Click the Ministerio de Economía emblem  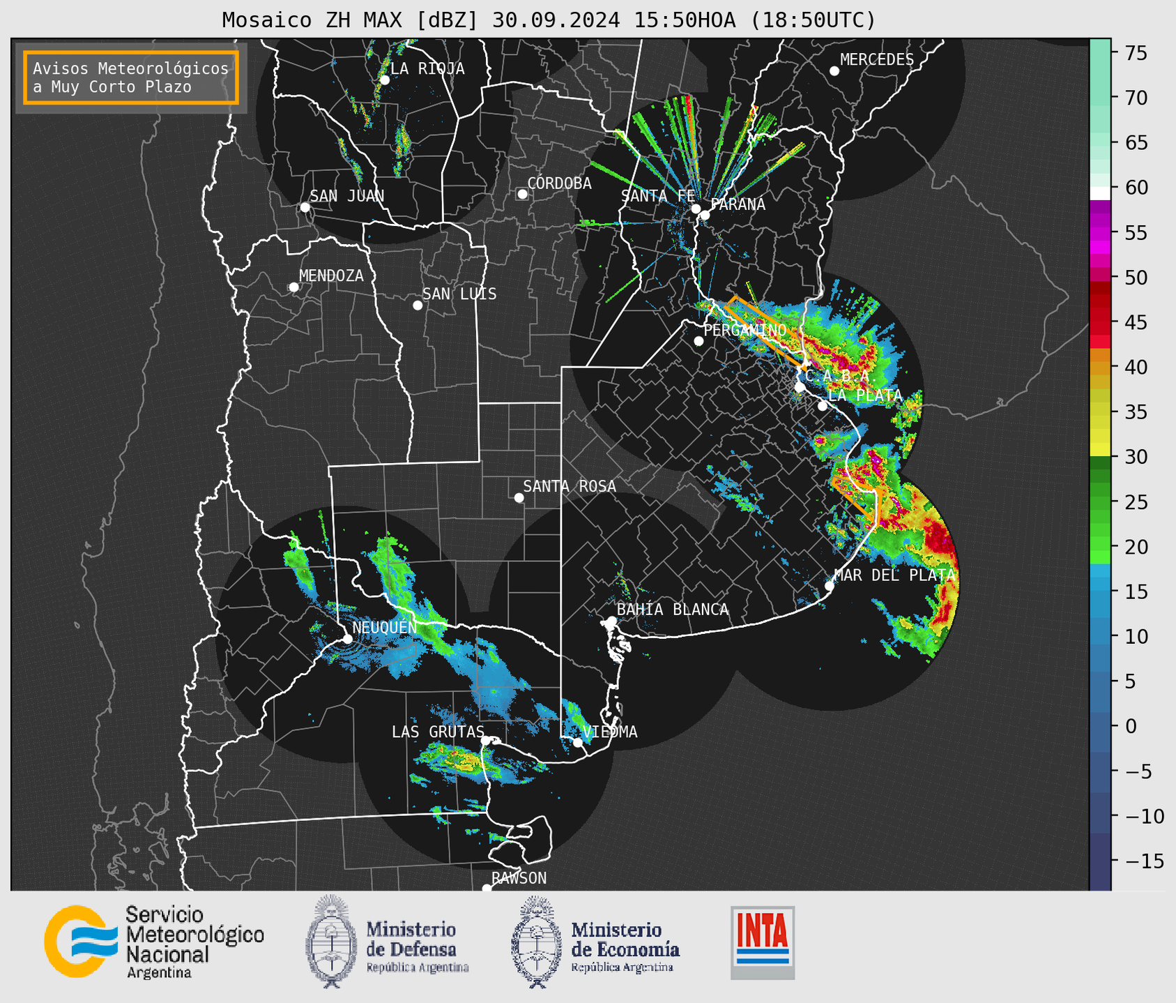pos(537,942)
